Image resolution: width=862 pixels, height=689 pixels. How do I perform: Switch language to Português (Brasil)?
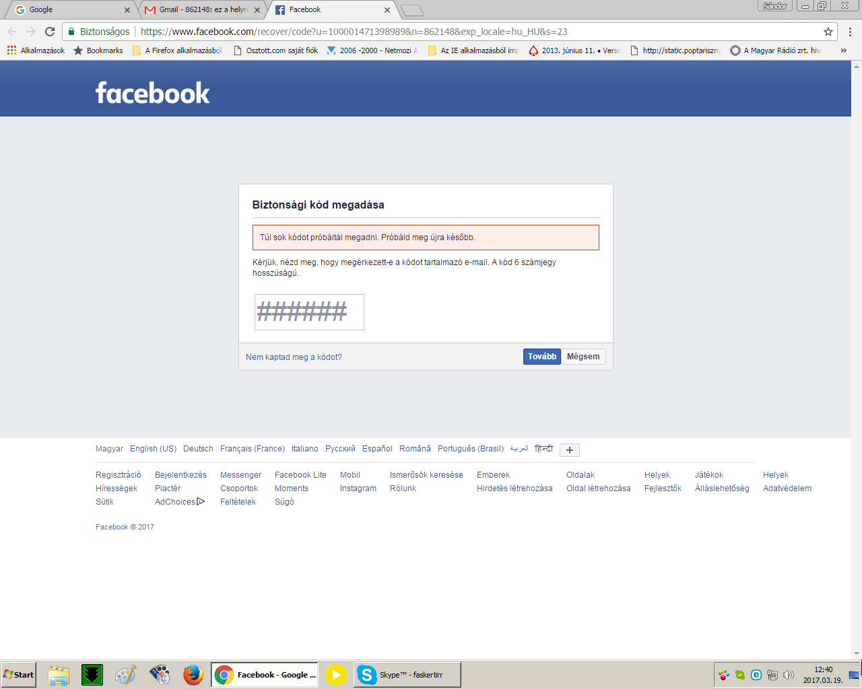(471, 449)
